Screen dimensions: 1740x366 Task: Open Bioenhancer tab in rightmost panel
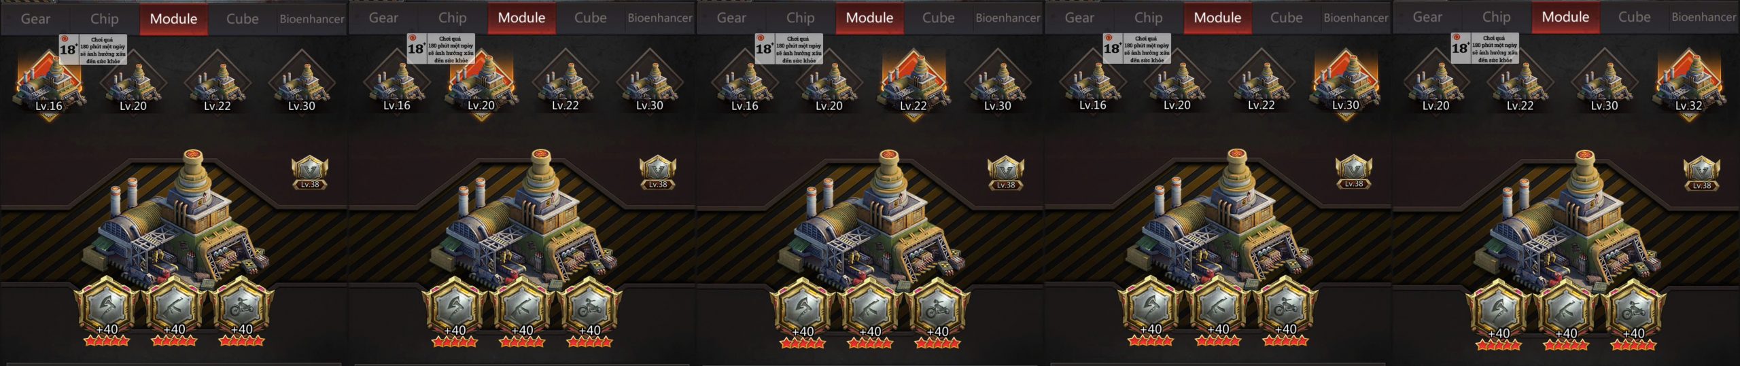pyautogui.click(x=1703, y=17)
